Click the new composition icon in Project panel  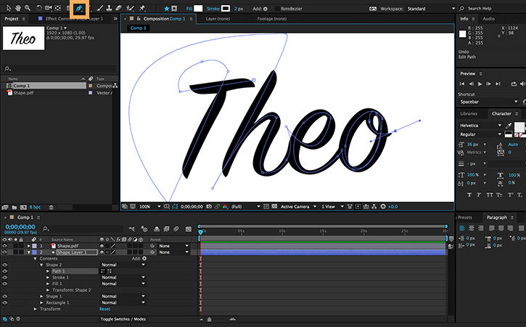(23, 207)
